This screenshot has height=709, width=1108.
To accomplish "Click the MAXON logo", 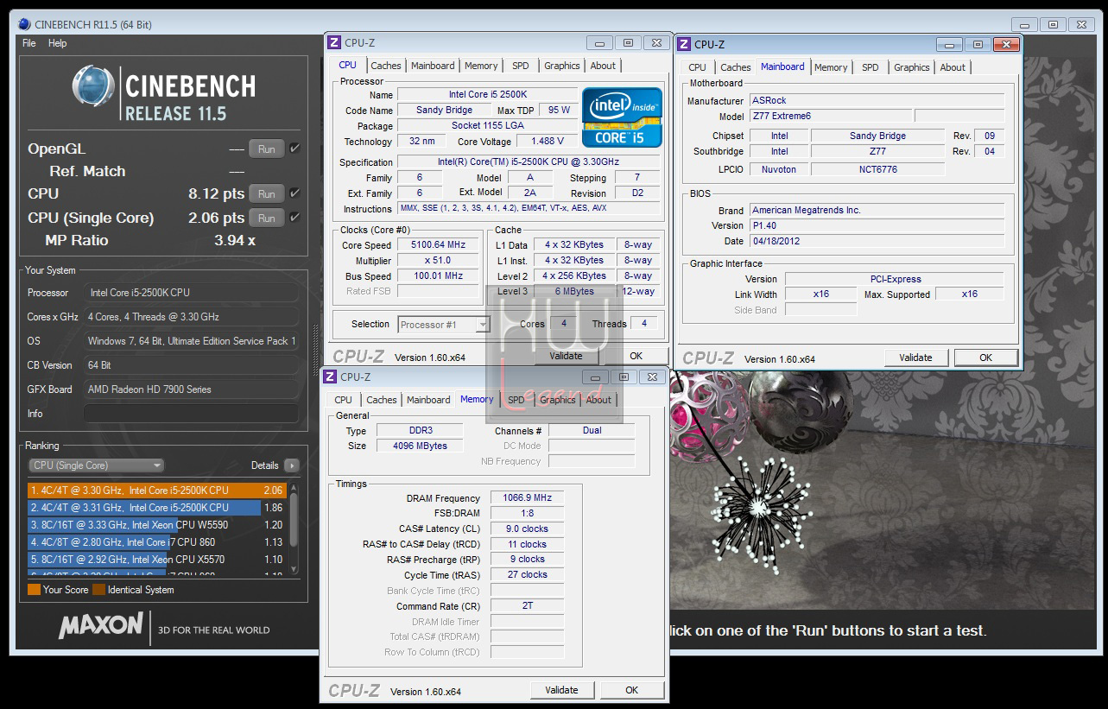I will (x=101, y=625).
